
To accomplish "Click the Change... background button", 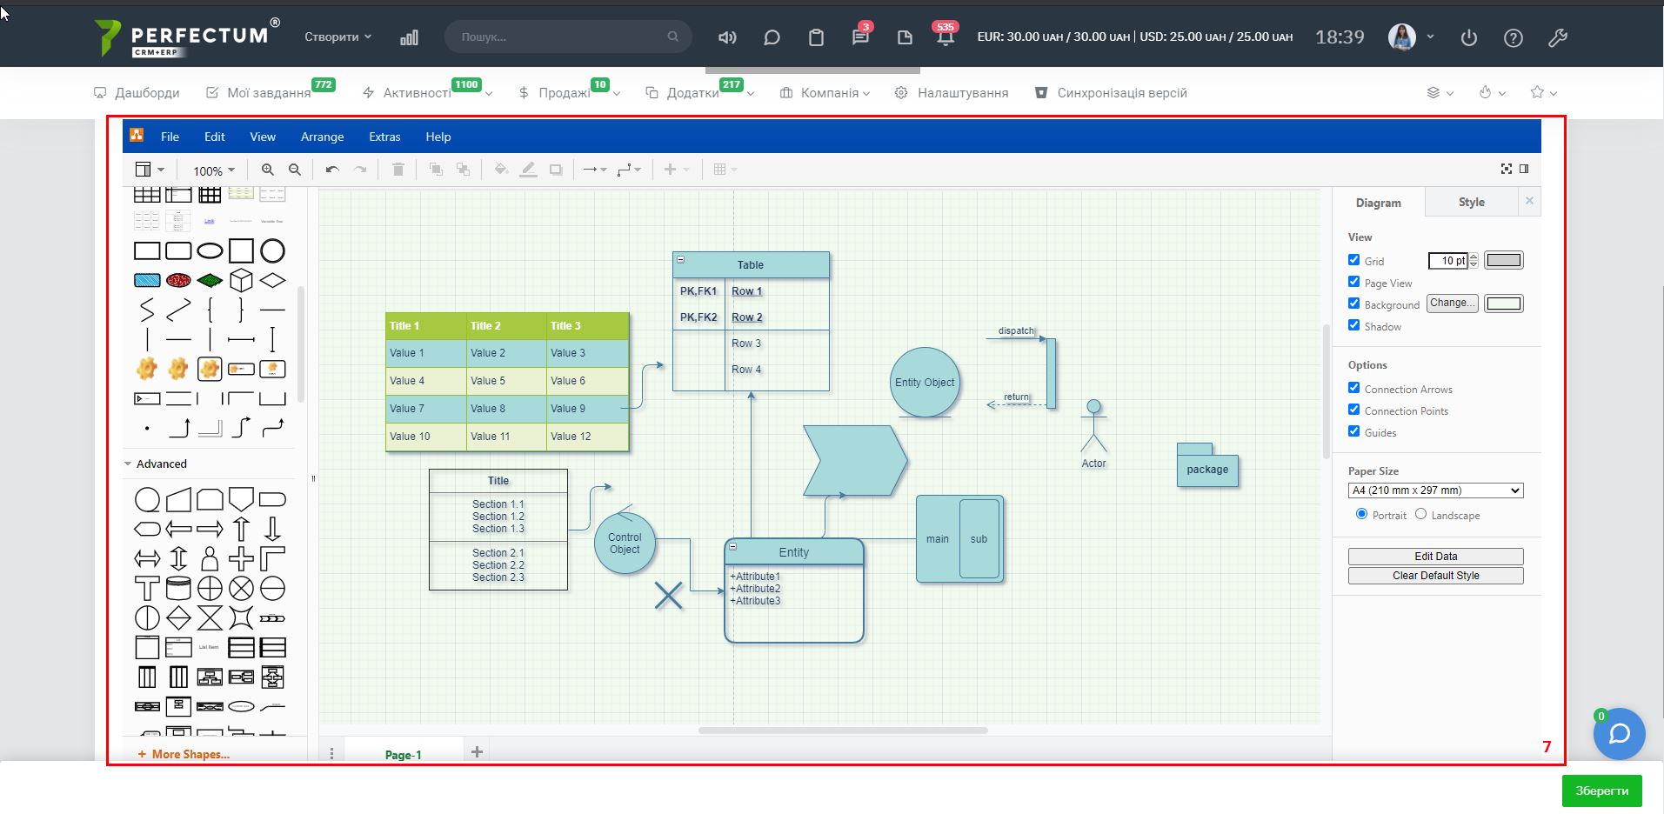I will (1452, 304).
